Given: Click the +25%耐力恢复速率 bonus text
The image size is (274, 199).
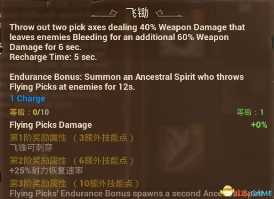Looking at the screenshot, I should (46, 171).
